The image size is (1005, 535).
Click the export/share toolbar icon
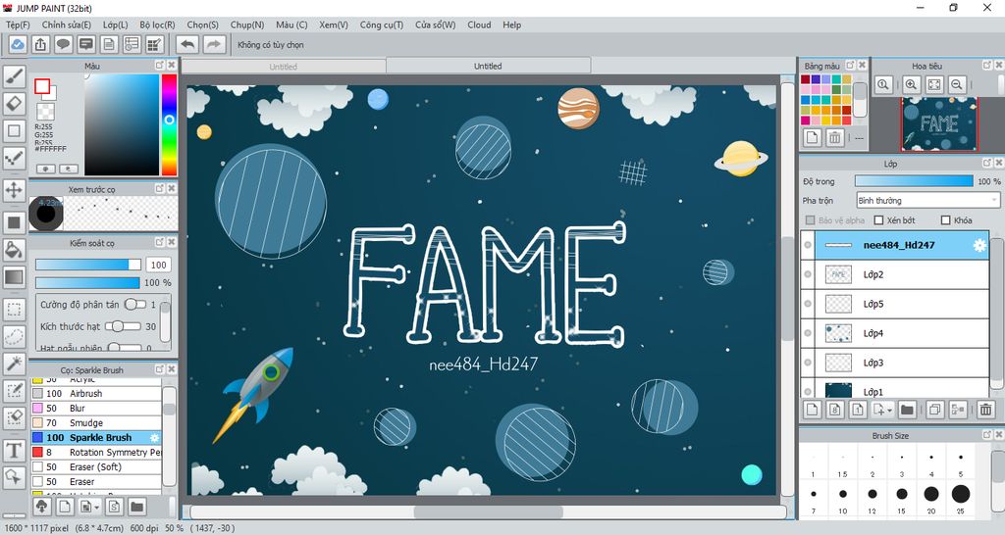coord(40,45)
